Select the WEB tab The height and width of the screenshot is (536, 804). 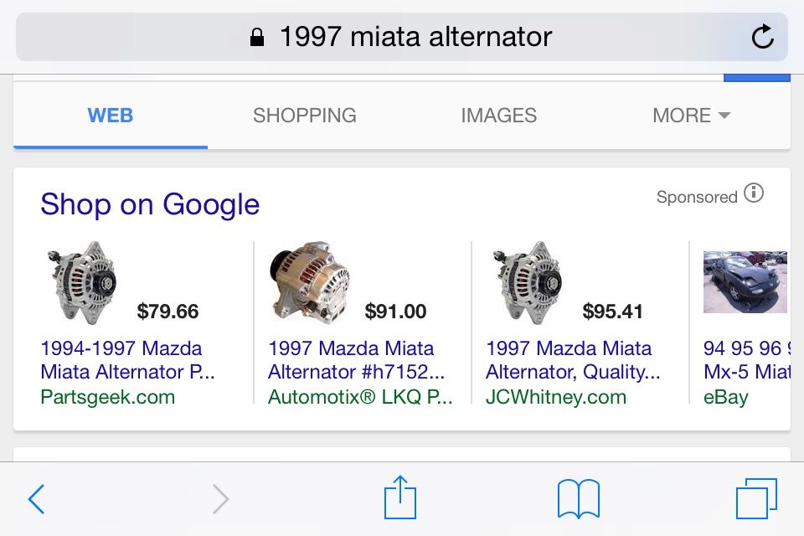111,116
